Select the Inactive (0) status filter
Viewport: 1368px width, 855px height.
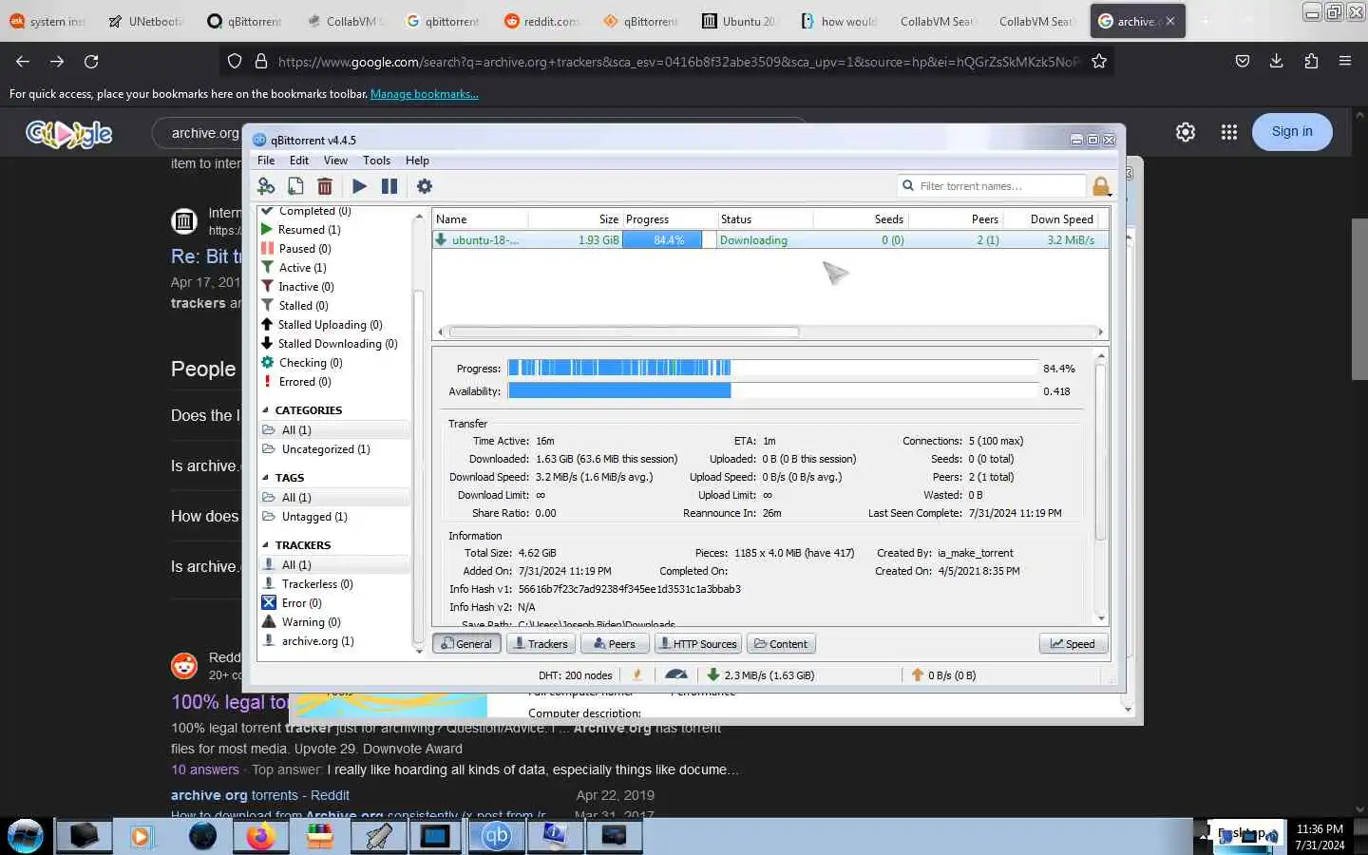306,287
